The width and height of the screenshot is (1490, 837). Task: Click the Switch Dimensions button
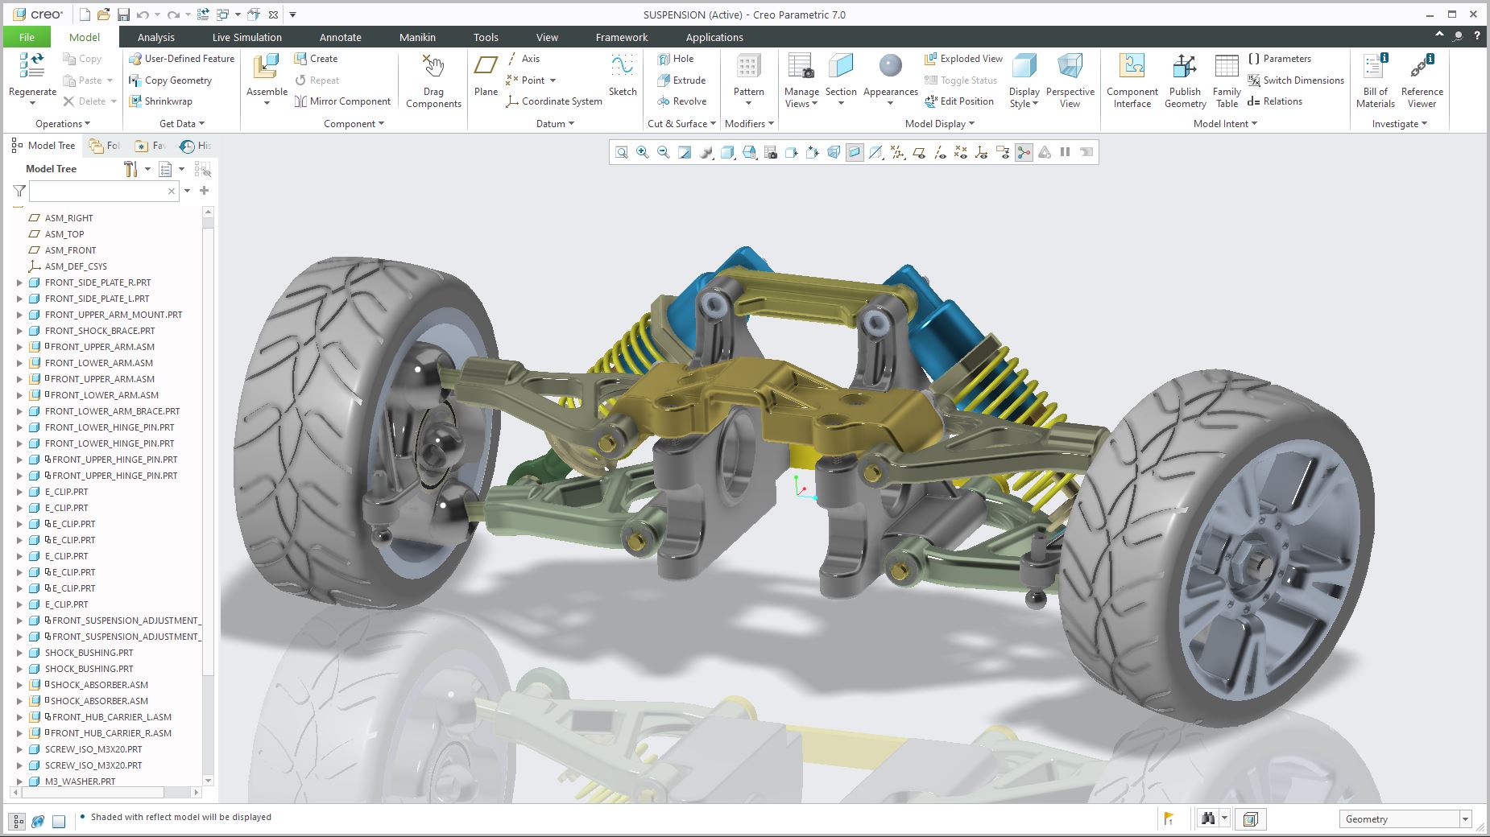pos(1296,80)
